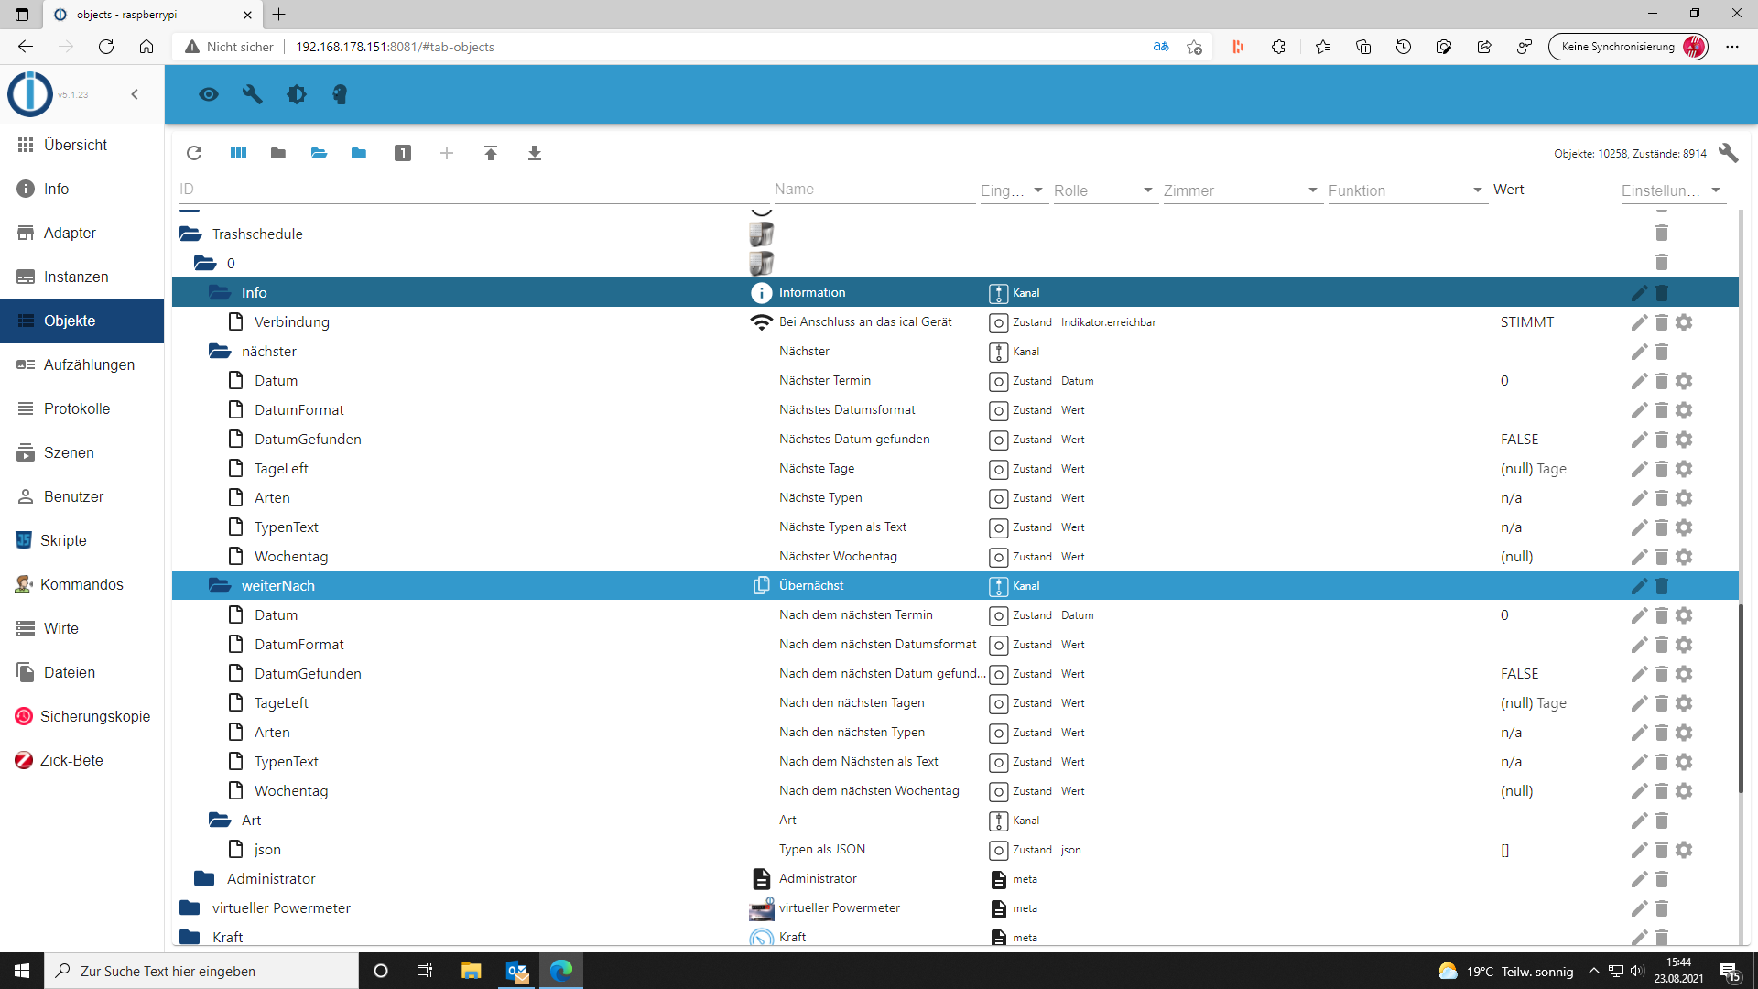This screenshot has height=989, width=1758.
Task: Collapse all folders in the tree
Action: click(278, 153)
